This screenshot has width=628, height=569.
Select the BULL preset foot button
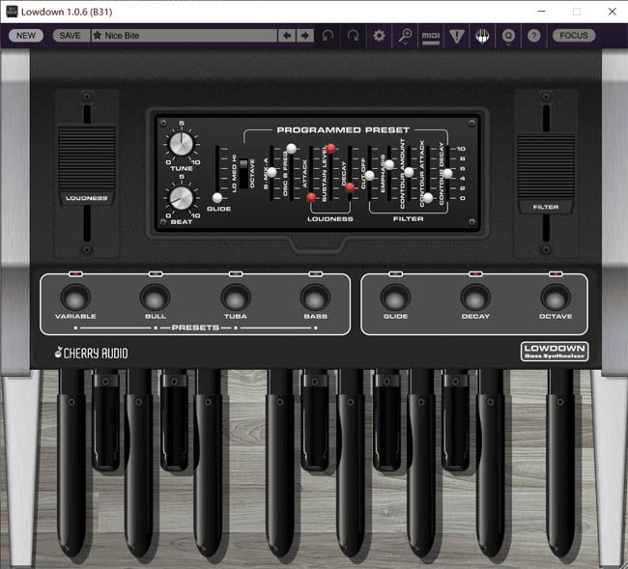pyautogui.click(x=156, y=299)
